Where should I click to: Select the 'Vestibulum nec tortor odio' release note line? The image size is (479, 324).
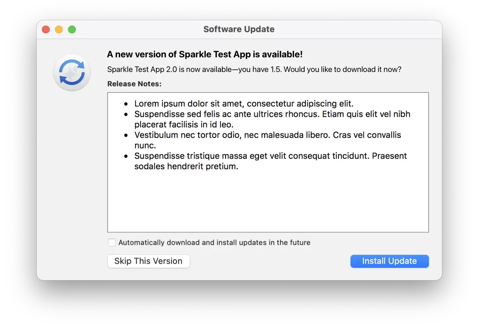268,135
